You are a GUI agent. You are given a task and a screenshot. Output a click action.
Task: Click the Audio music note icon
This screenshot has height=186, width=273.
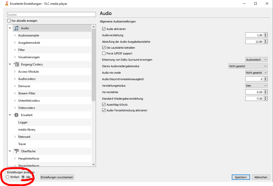tap(16, 28)
